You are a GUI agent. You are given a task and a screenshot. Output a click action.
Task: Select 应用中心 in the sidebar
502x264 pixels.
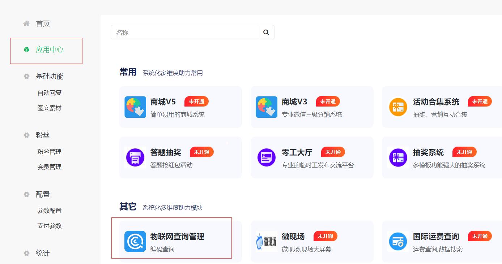click(x=50, y=49)
